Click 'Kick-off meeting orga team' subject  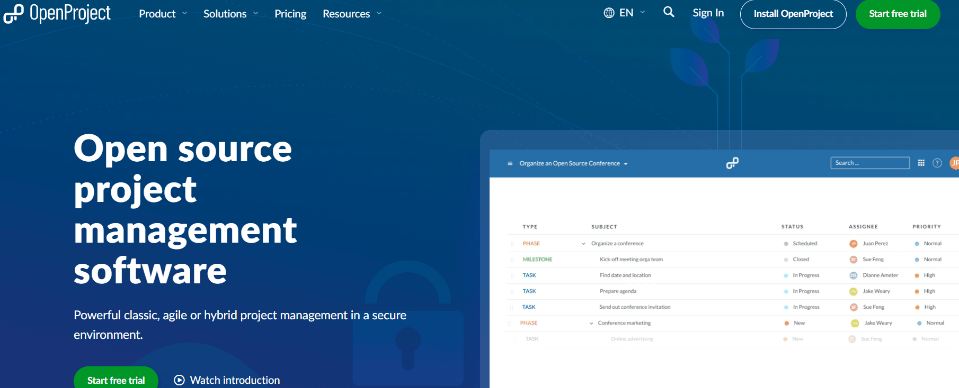point(631,260)
